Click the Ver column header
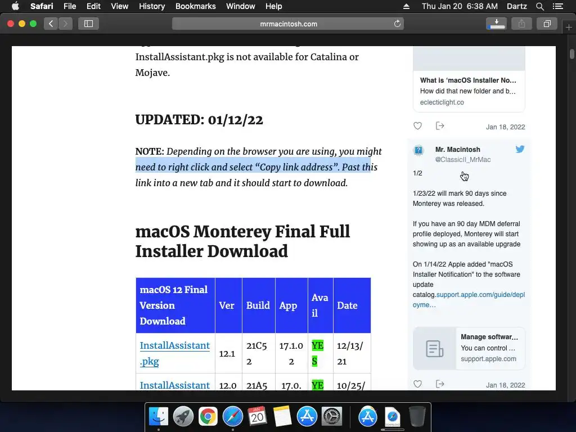This screenshot has width=576, height=432. [x=228, y=305]
